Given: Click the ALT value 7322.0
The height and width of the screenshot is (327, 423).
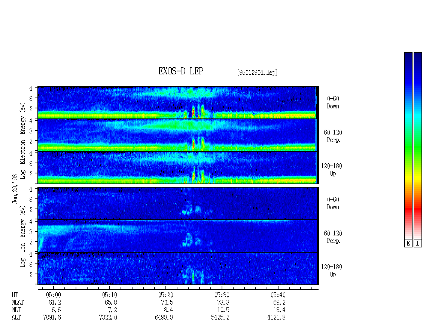Looking at the screenshot, I should [108, 318].
